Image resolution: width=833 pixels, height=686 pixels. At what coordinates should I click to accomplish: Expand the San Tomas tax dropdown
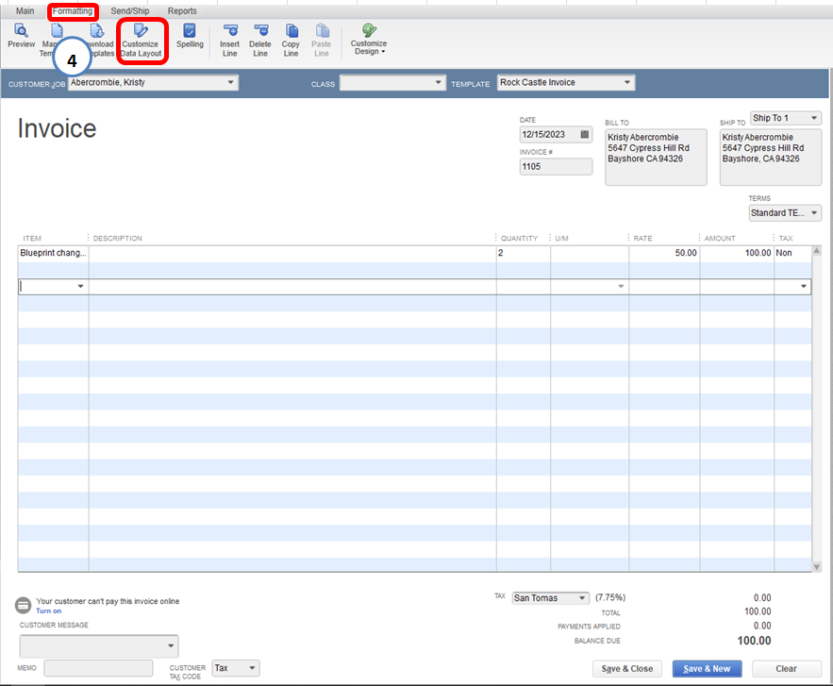click(582, 598)
